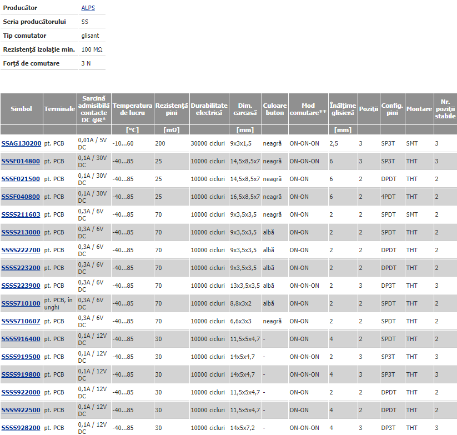Select 'DP3T' in the SSSS928200 row
457x435 pixels.
(388, 428)
